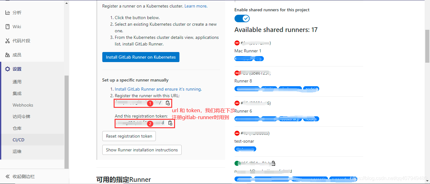Open 仓库 repository settings

pyautogui.click(x=17, y=128)
